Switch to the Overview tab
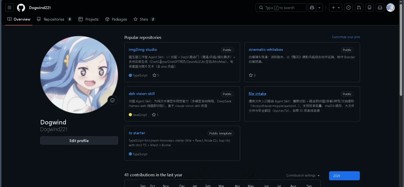 coord(19,19)
